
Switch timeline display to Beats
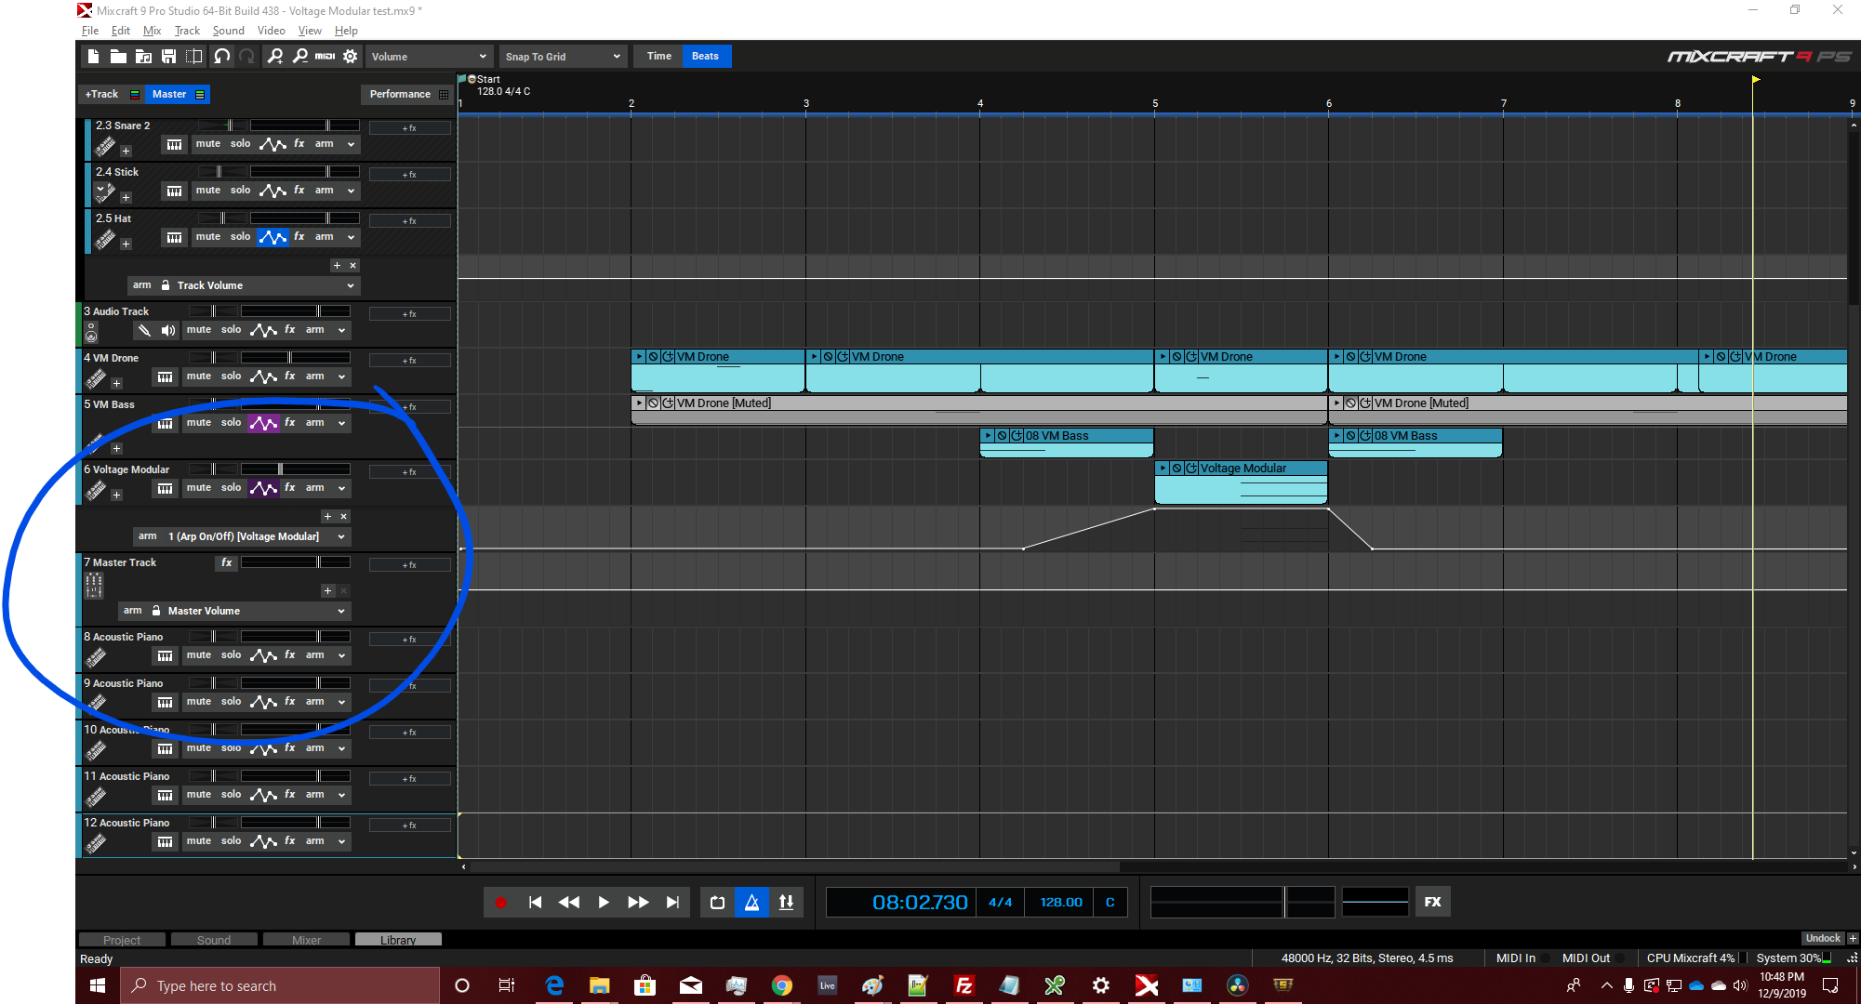click(x=706, y=56)
